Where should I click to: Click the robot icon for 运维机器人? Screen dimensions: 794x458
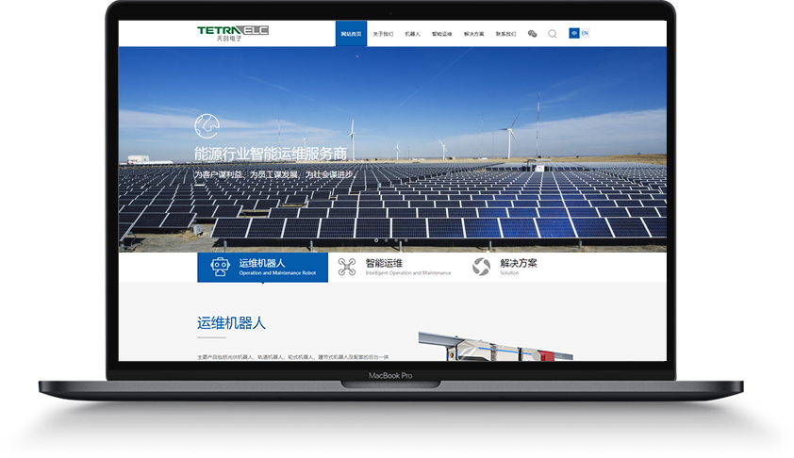click(x=220, y=268)
